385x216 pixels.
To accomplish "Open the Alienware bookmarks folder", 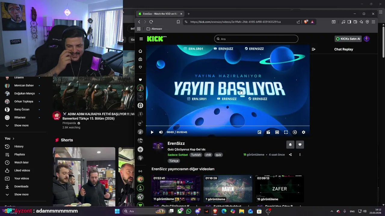I will click(x=154, y=29).
